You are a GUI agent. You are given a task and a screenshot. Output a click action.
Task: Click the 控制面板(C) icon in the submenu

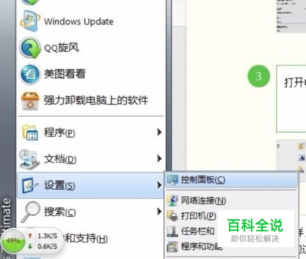pyautogui.click(x=172, y=180)
